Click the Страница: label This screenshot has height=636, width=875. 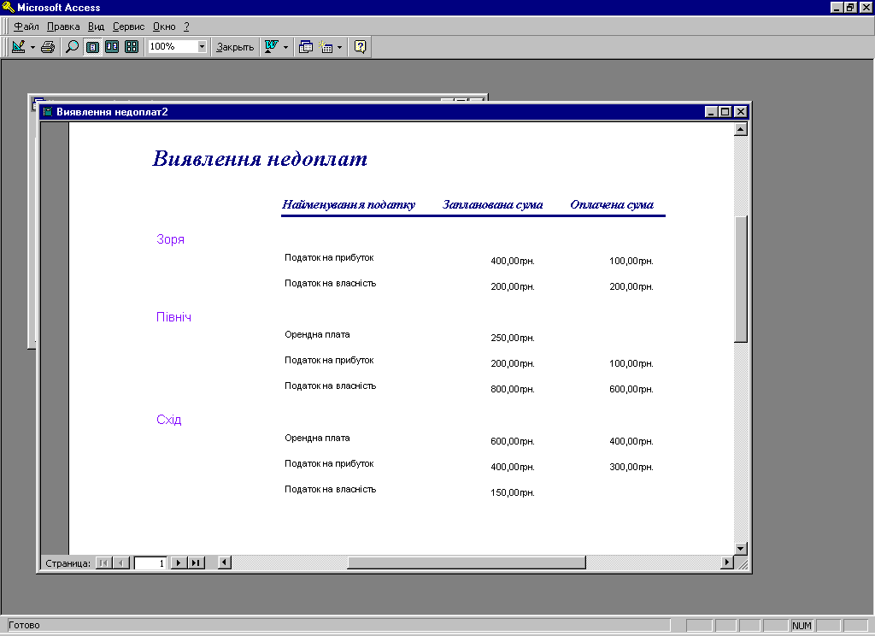pos(68,562)
